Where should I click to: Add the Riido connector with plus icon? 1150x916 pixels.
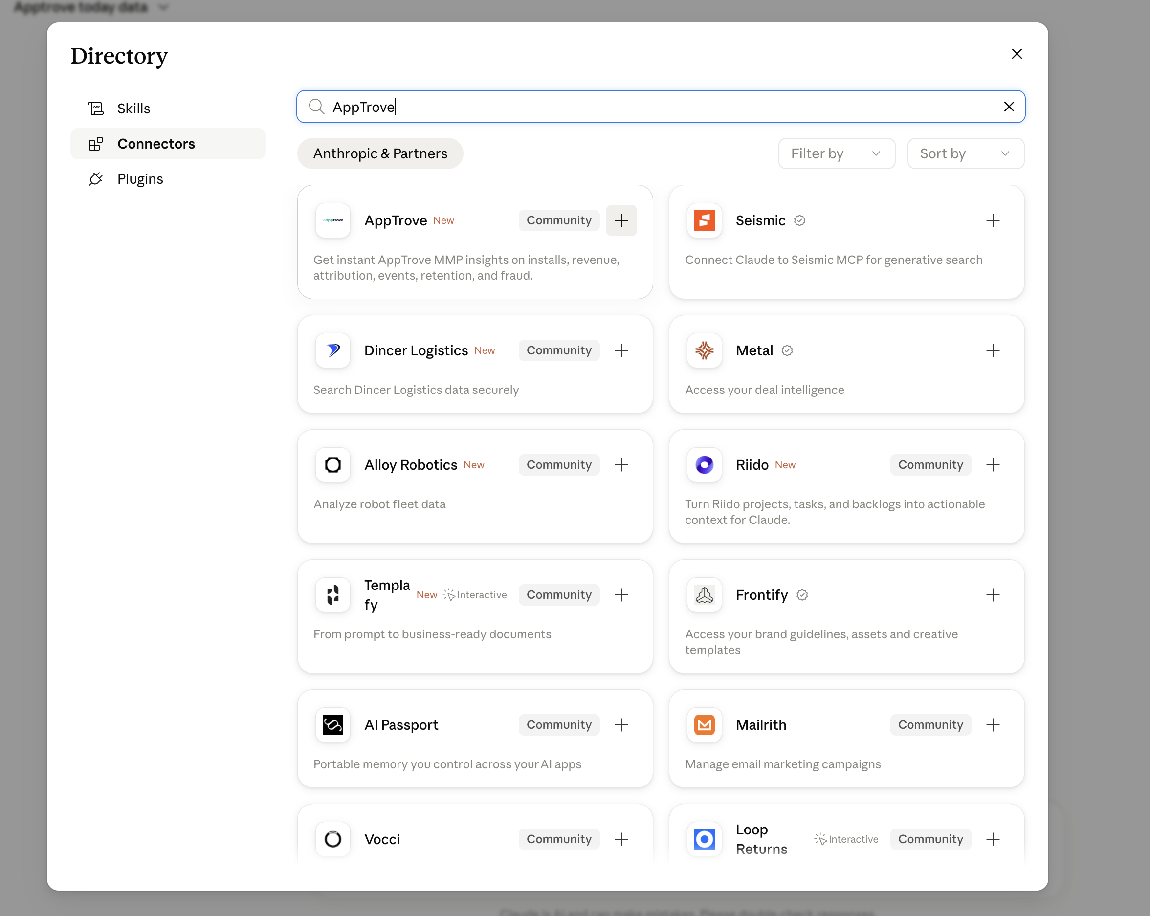tap(993, 464)
